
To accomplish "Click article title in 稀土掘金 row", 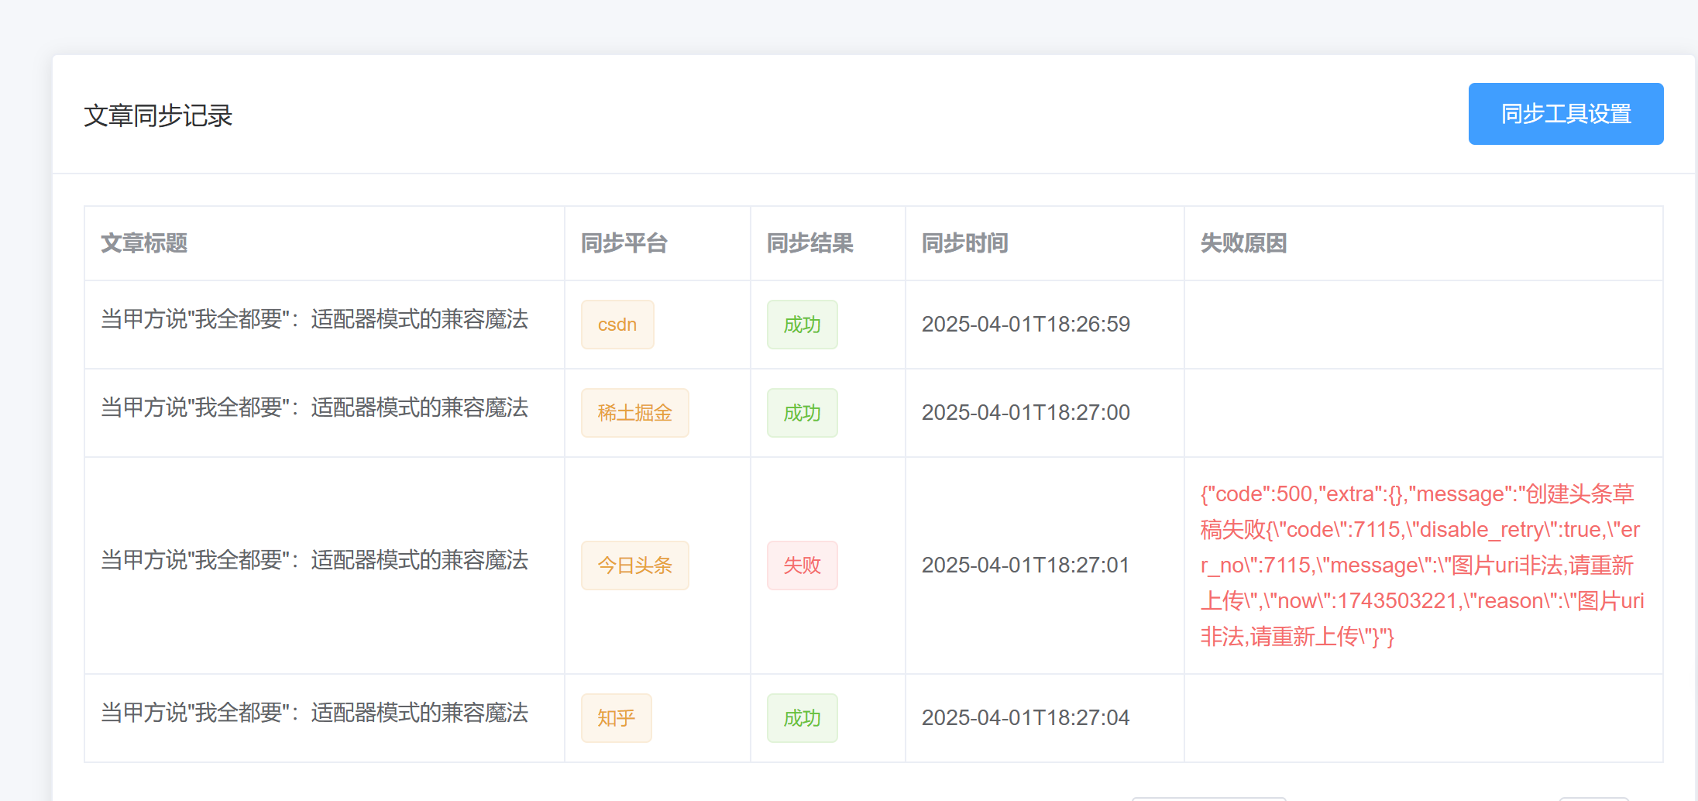I will [x=315, y=407].
